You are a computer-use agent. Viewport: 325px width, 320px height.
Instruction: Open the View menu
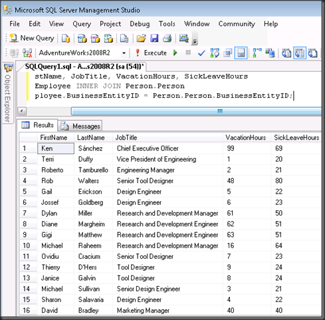point(56,24)
